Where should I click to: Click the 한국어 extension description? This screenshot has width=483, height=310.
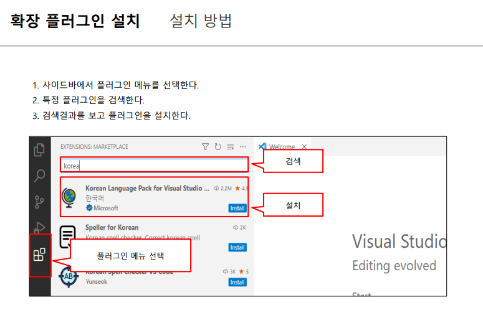(95, 198)
